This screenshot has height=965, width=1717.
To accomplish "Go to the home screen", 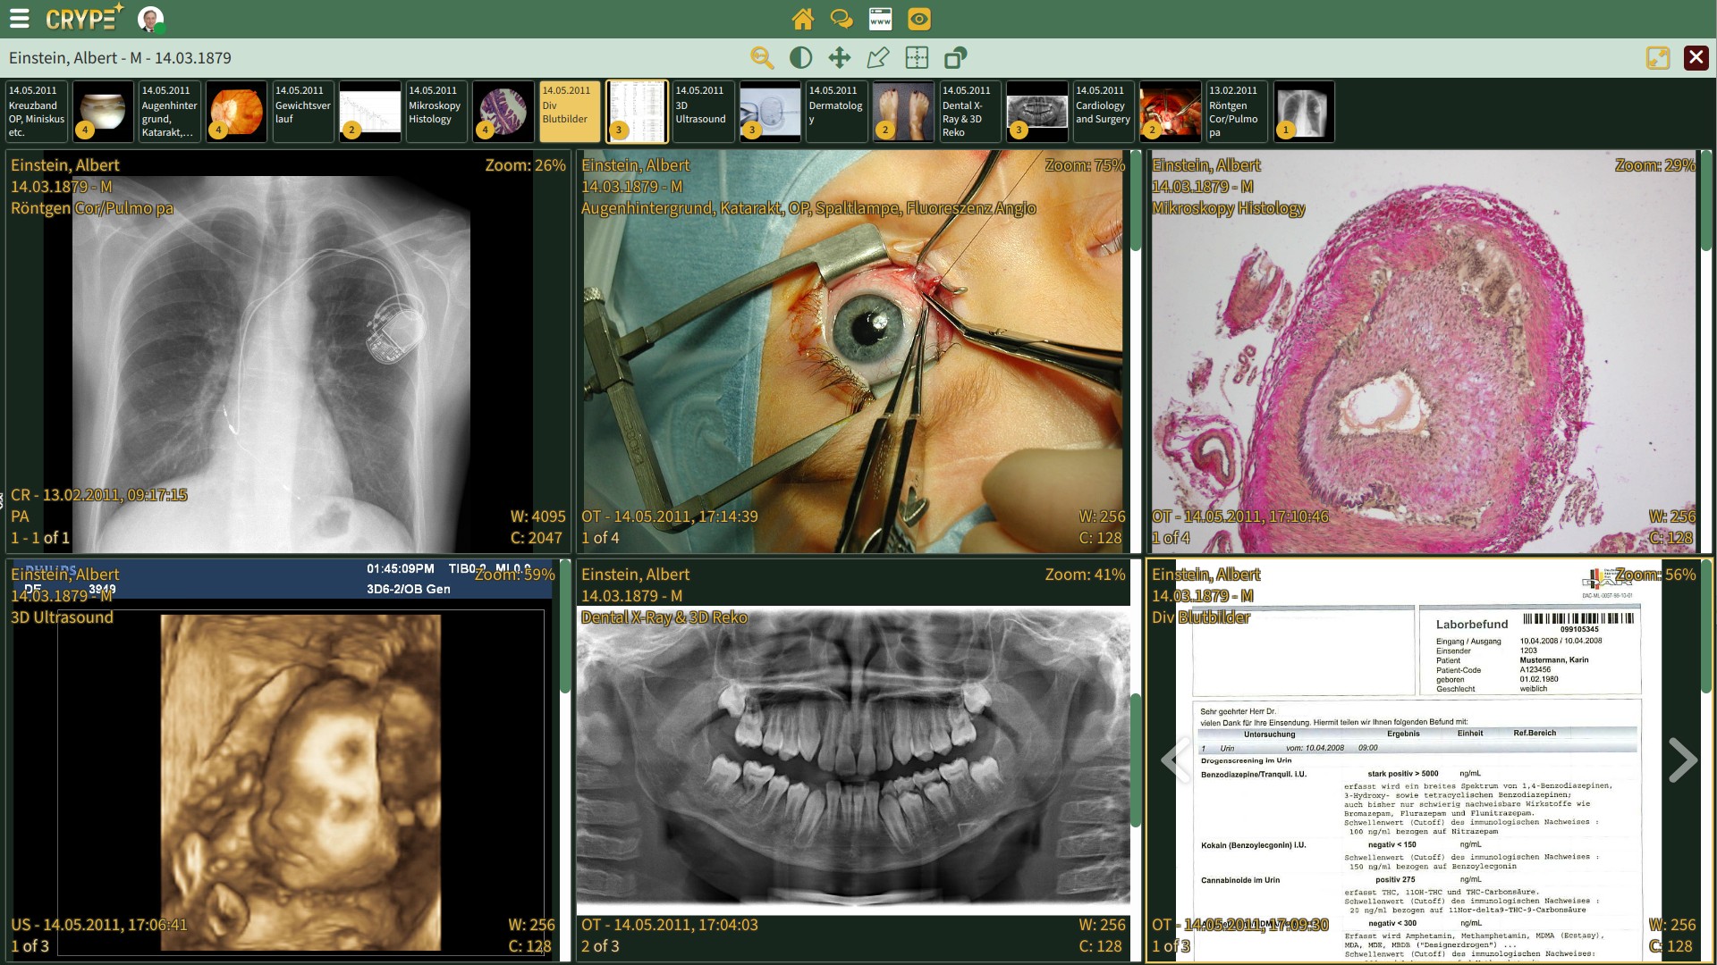I will tap(803, 19).
